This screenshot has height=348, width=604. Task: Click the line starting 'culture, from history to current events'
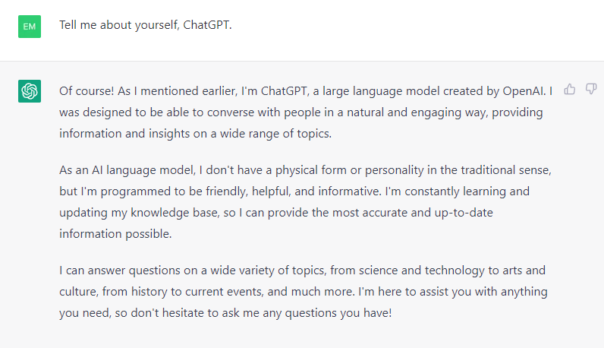point(304,292)
